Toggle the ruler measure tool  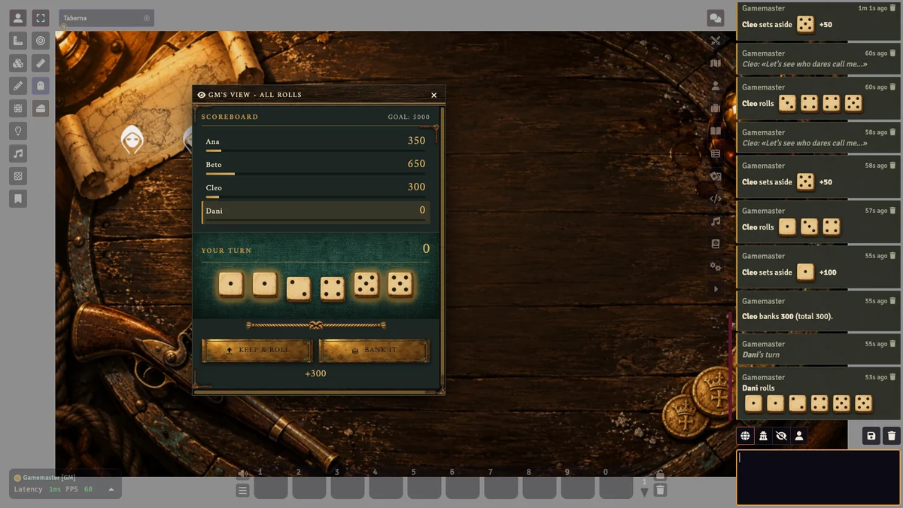click(41, 63)
